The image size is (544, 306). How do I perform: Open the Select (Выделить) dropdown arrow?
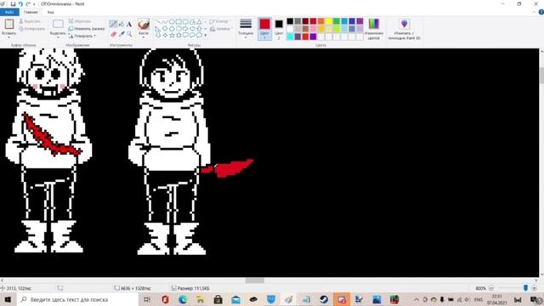[58, 37]
